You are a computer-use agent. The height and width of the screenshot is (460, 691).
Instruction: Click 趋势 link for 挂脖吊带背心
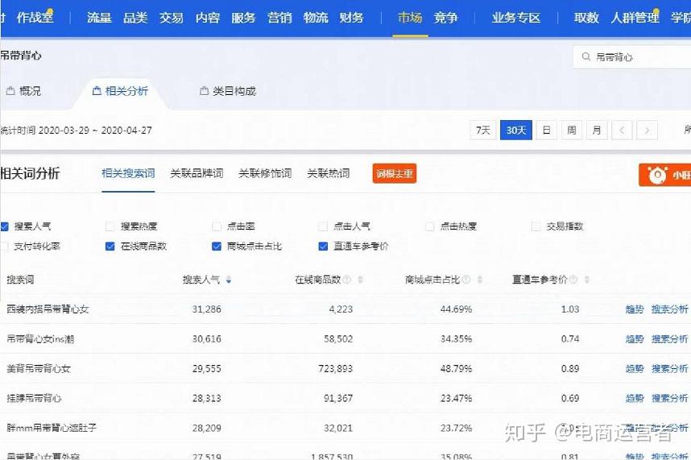pos(635,398)
